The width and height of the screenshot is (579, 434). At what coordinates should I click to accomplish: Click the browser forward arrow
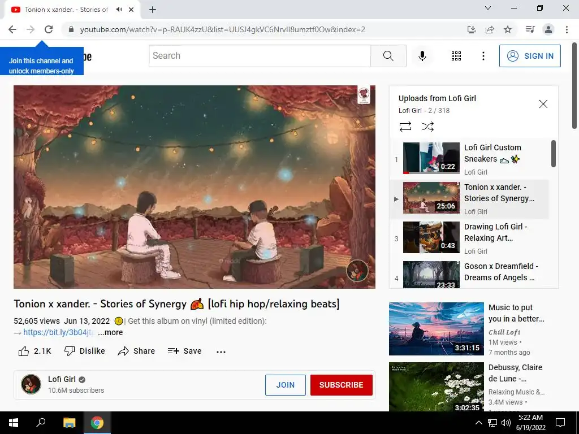tap(31, 29)
